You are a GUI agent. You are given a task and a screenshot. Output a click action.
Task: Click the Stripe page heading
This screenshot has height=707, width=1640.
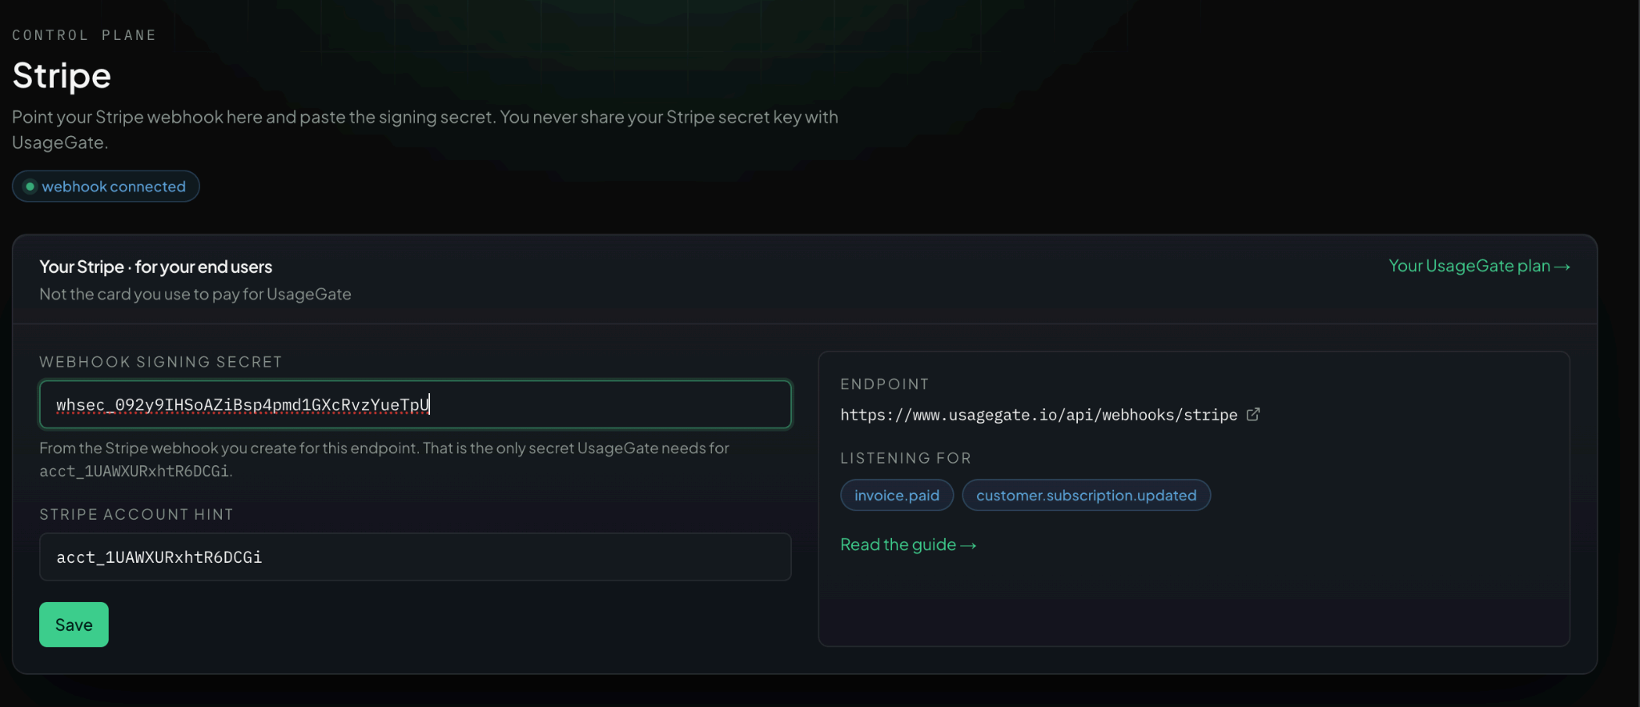62,76
